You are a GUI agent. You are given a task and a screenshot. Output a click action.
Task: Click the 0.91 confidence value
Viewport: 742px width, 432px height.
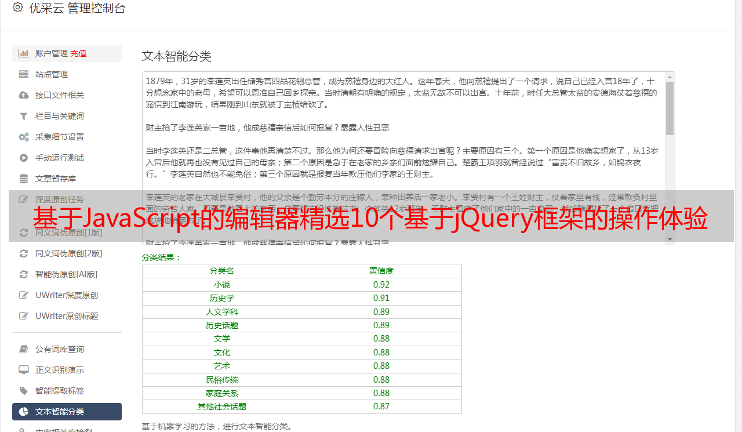click(381, 298)
